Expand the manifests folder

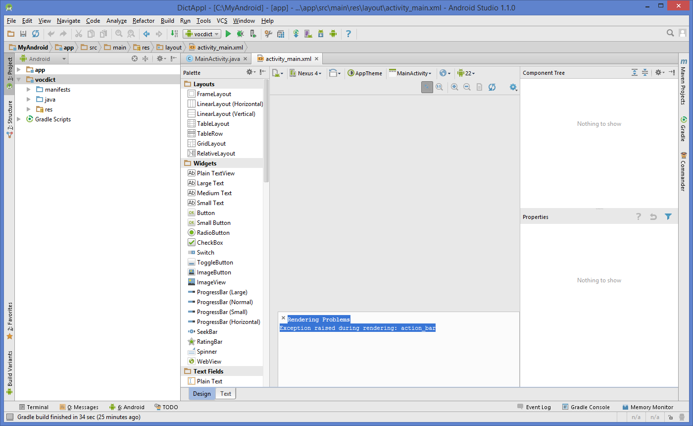[x=29, y=90]
